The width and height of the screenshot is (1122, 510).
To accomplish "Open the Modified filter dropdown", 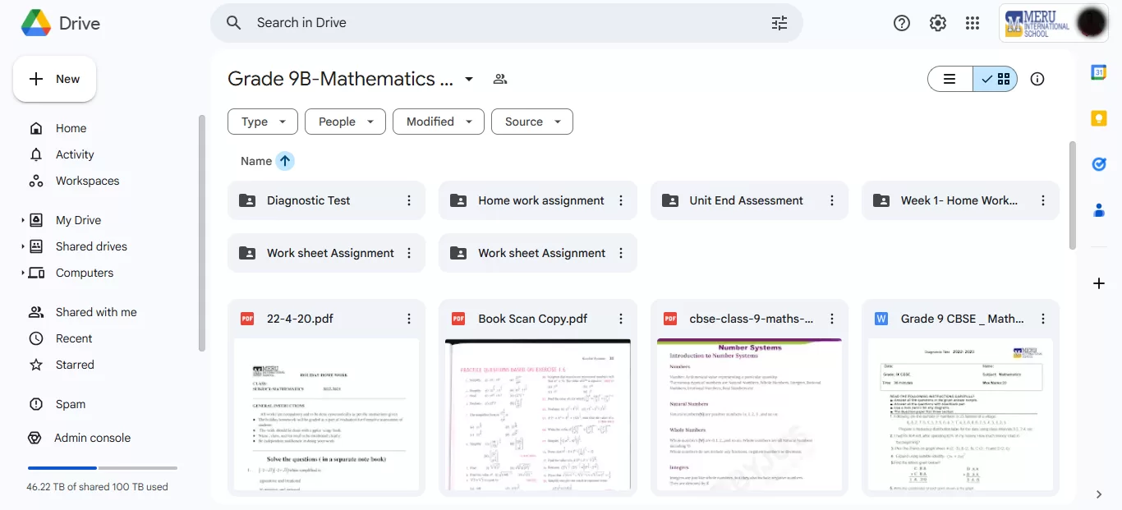I will (x=438, y=122).
